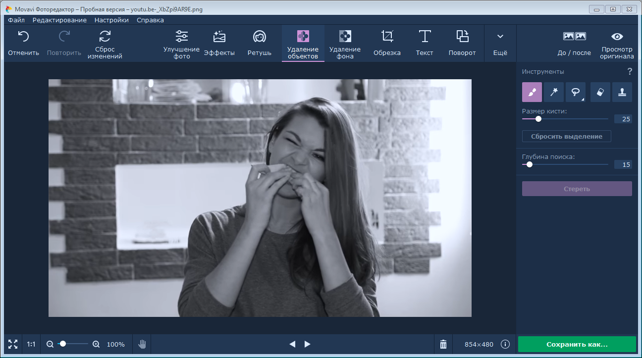Screen dimensions: 642x358
Task: Open the Настройки menu
Action: tap(111, 20)
